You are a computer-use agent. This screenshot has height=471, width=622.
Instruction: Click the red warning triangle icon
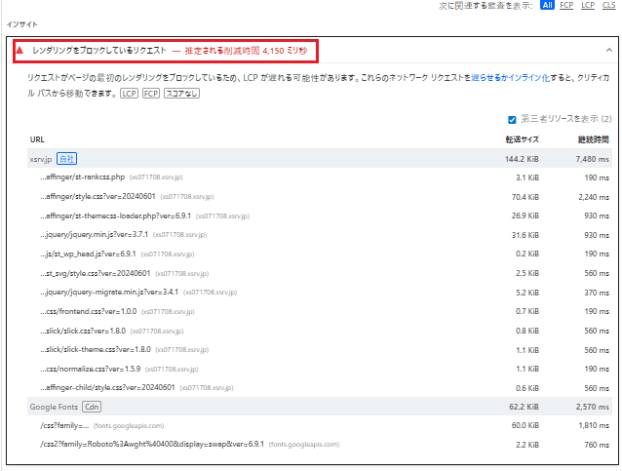(19, 49)
